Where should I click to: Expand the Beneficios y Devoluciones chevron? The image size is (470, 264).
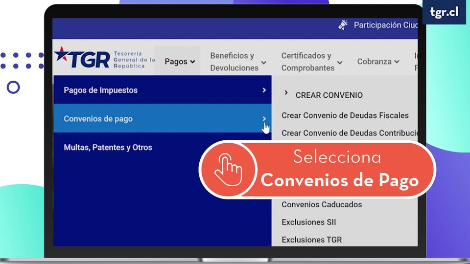264,63
